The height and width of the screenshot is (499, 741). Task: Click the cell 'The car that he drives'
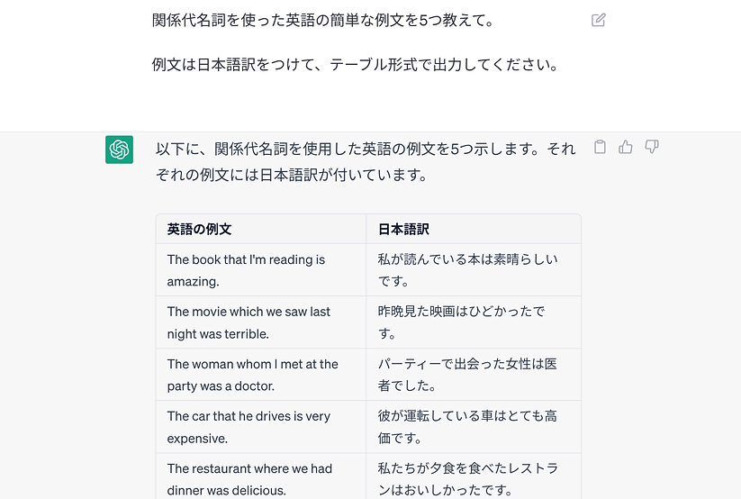261,427
